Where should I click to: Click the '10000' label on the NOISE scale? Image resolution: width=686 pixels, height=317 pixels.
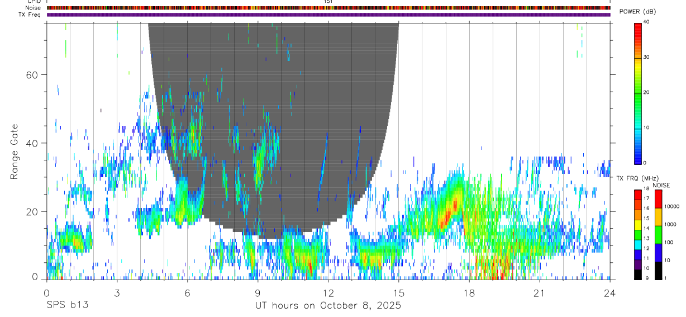pyautogui.click(x=671, y=206)
